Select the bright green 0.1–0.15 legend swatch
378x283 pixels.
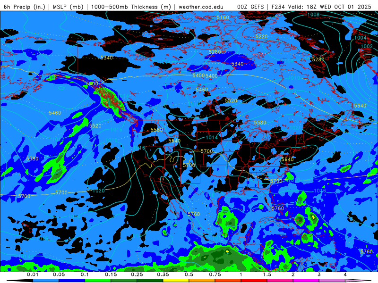pos(98,281)
